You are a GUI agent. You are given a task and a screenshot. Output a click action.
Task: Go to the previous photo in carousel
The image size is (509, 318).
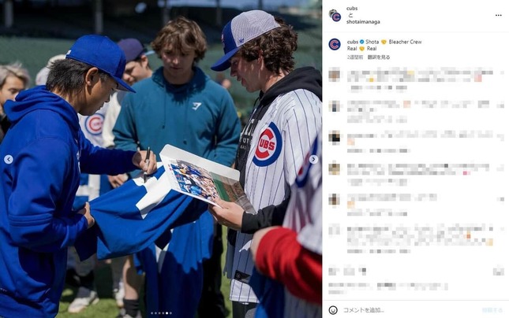click(x=9, y=159)
